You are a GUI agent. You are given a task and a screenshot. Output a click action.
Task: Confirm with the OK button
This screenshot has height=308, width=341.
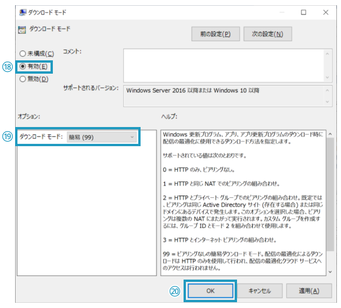(x=210, y=291)
